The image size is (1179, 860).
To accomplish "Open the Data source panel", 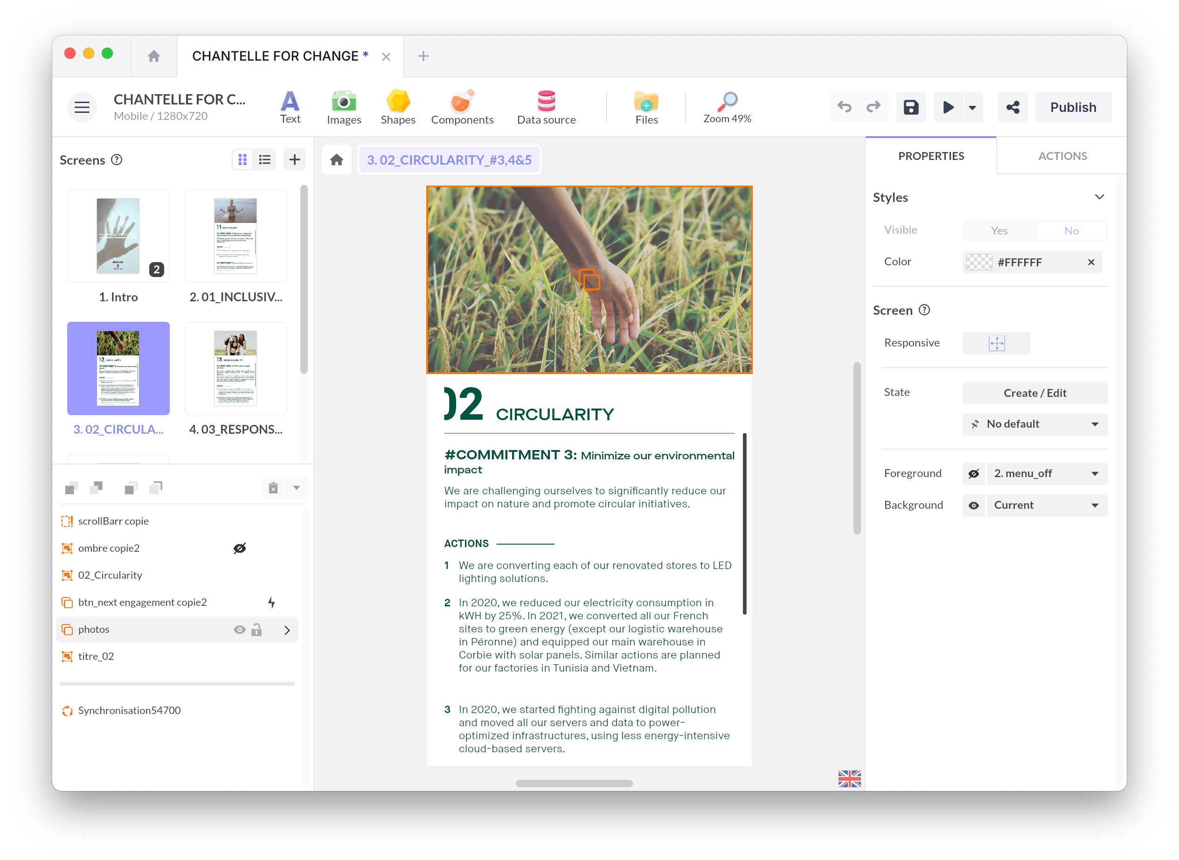I will tap(546, 107).
